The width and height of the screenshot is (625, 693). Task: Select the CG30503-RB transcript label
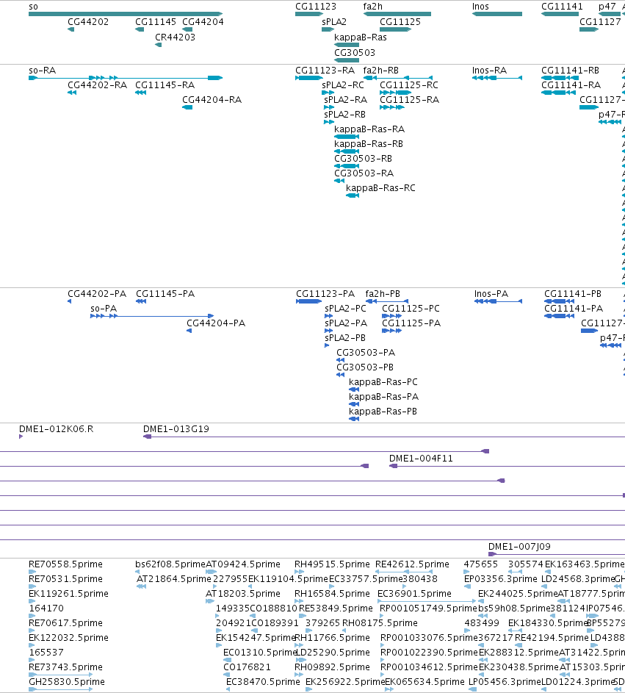363,158
